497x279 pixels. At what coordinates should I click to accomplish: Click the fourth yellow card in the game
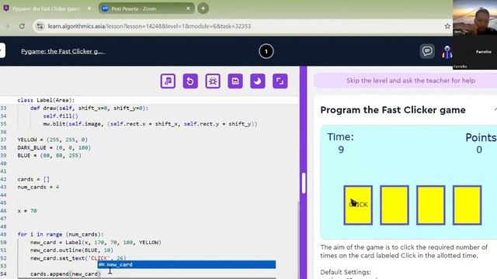point(467,205)
